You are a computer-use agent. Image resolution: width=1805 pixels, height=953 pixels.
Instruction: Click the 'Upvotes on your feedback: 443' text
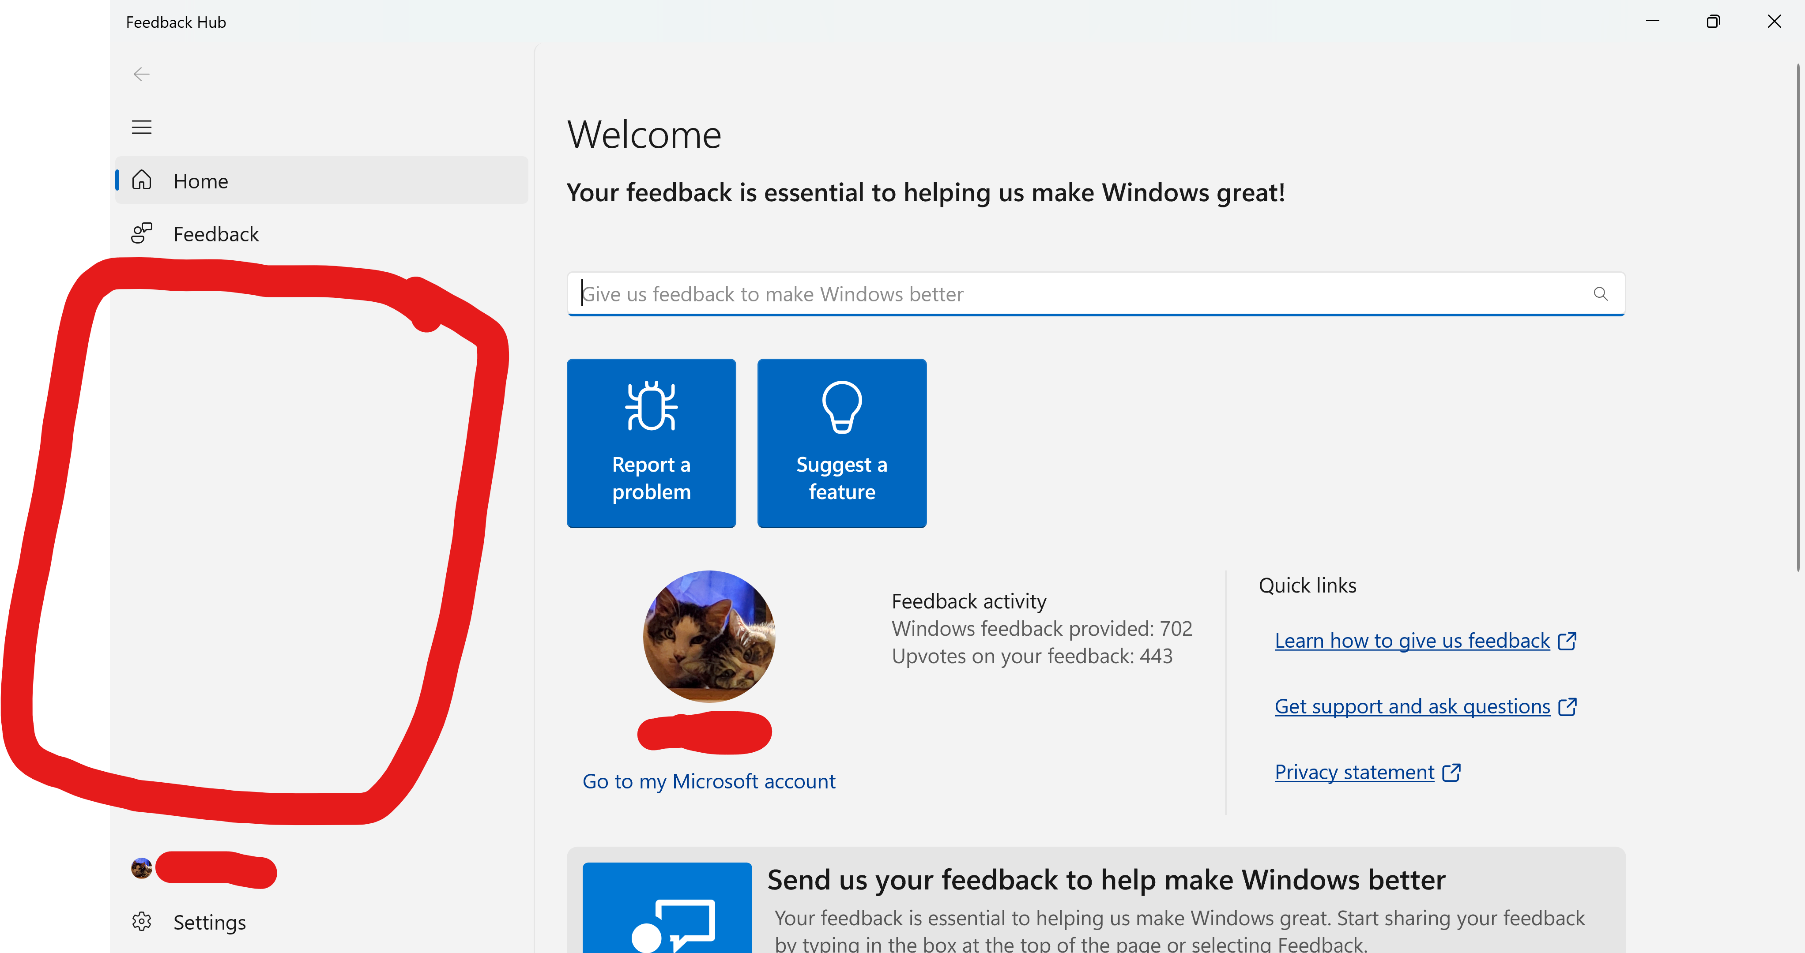tap(1032, 656)
